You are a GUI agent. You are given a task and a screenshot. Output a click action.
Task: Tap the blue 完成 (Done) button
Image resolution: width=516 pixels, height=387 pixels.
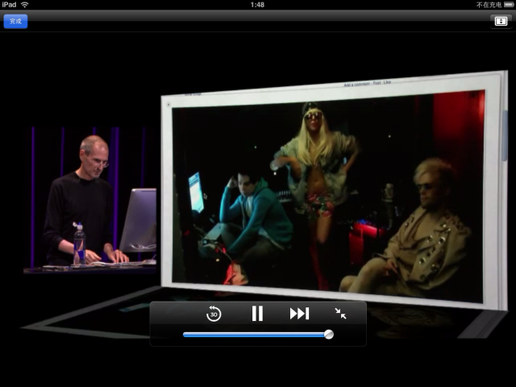coord(15,22)
